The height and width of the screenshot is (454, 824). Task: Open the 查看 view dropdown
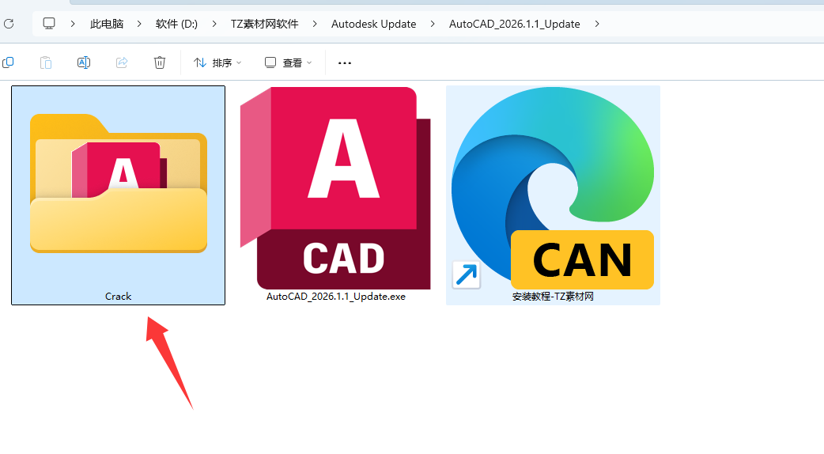coord(288,63)
